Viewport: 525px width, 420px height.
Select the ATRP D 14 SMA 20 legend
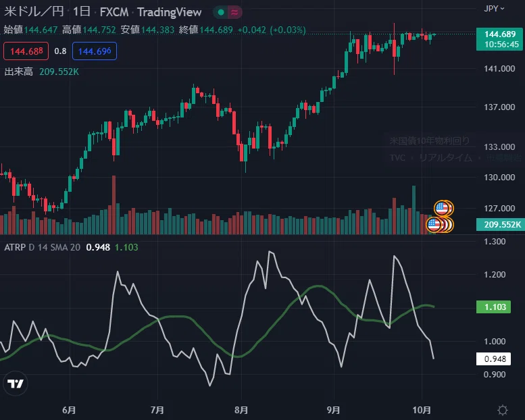click(42, 247)
